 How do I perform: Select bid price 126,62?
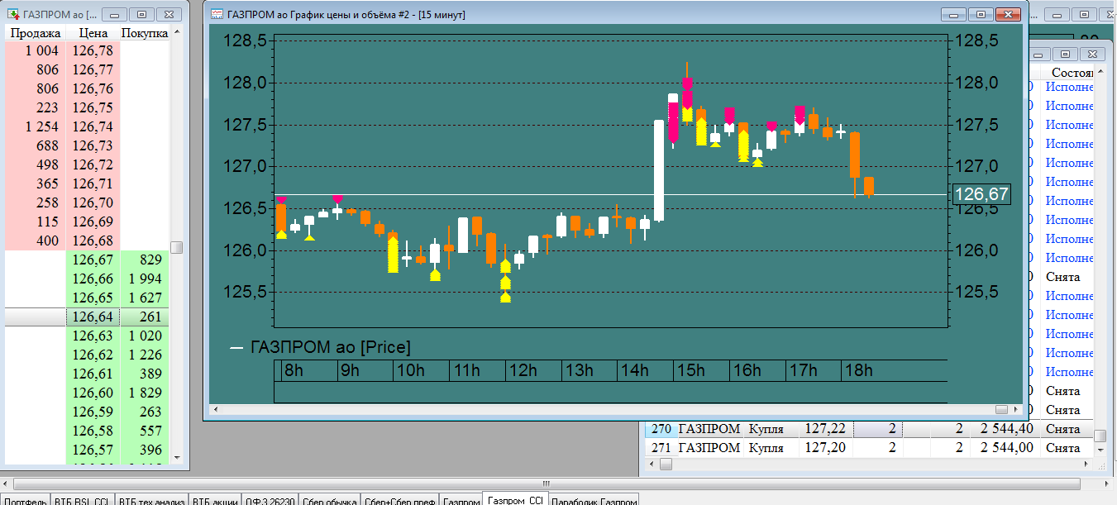click(93, 355)
